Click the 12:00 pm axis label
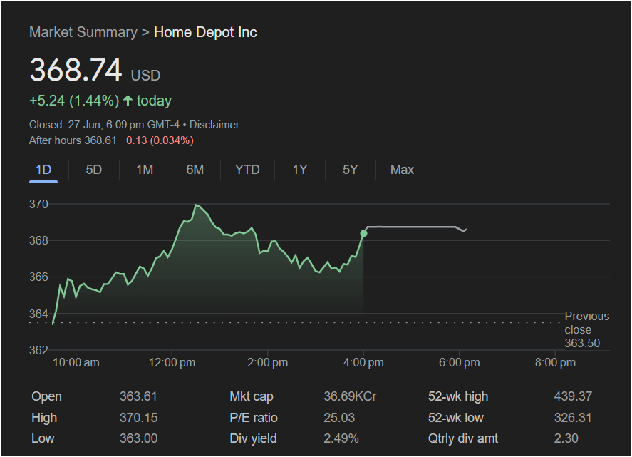 172,363
